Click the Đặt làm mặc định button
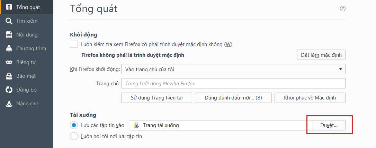The height and width of the screenshot is (148, 376). [x=321, y=55]
